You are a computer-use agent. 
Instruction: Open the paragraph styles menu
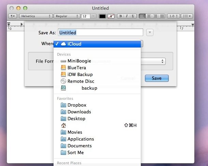(x=13, y=16)
